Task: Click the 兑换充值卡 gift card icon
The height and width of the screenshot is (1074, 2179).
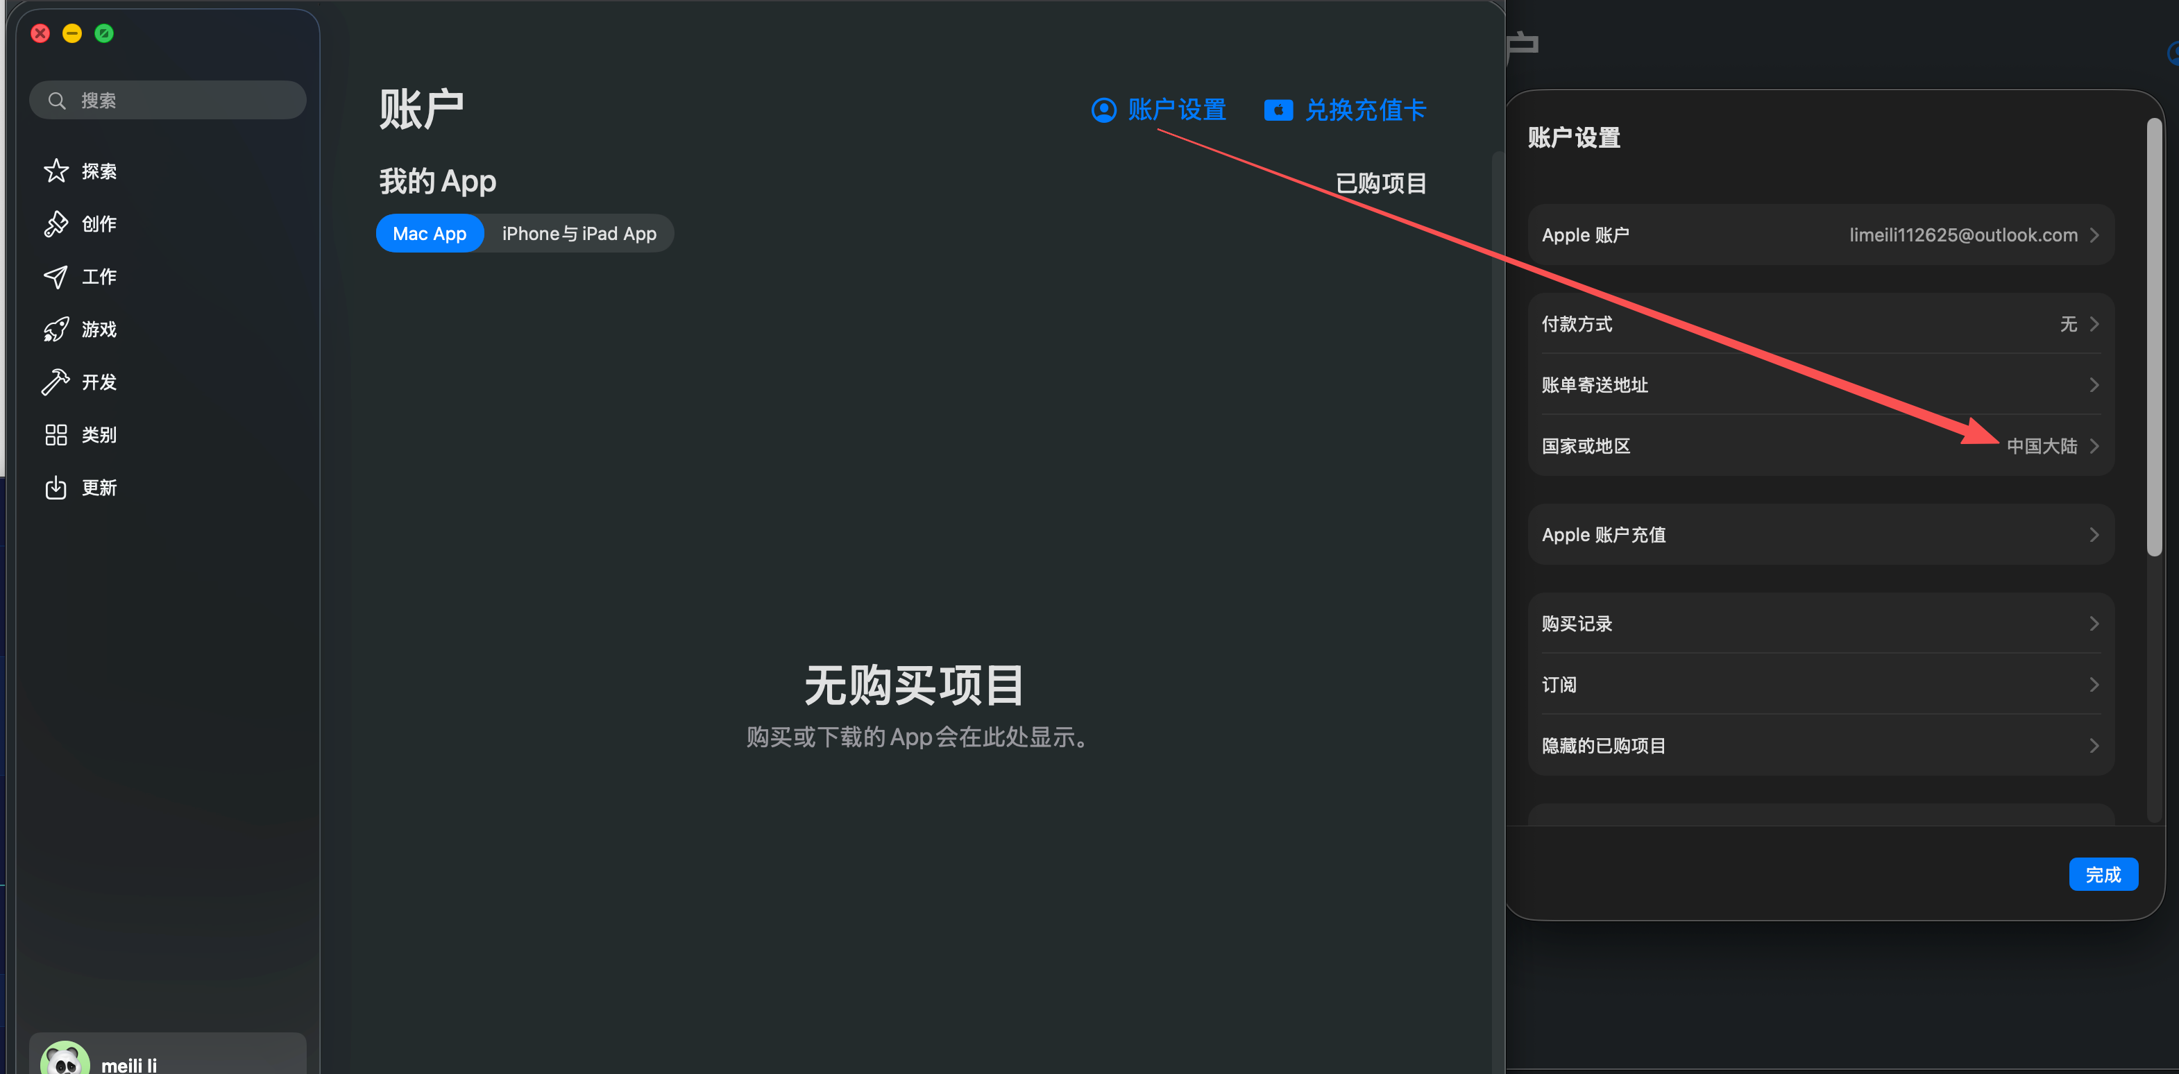Action: pos(1278,110)
